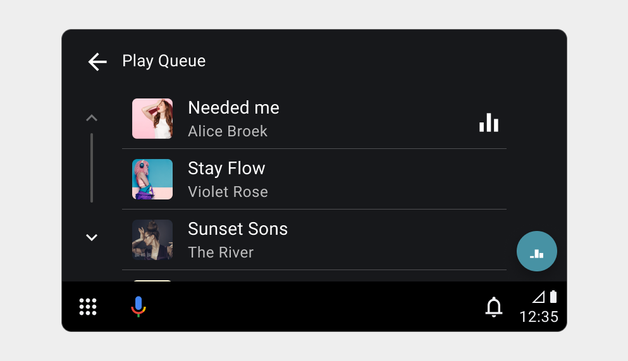Image resolution: width=628 pixels, height=361 pixels.
Task: Select the Sunset Sons album thumbnail
Action: (x=152, y=240)
